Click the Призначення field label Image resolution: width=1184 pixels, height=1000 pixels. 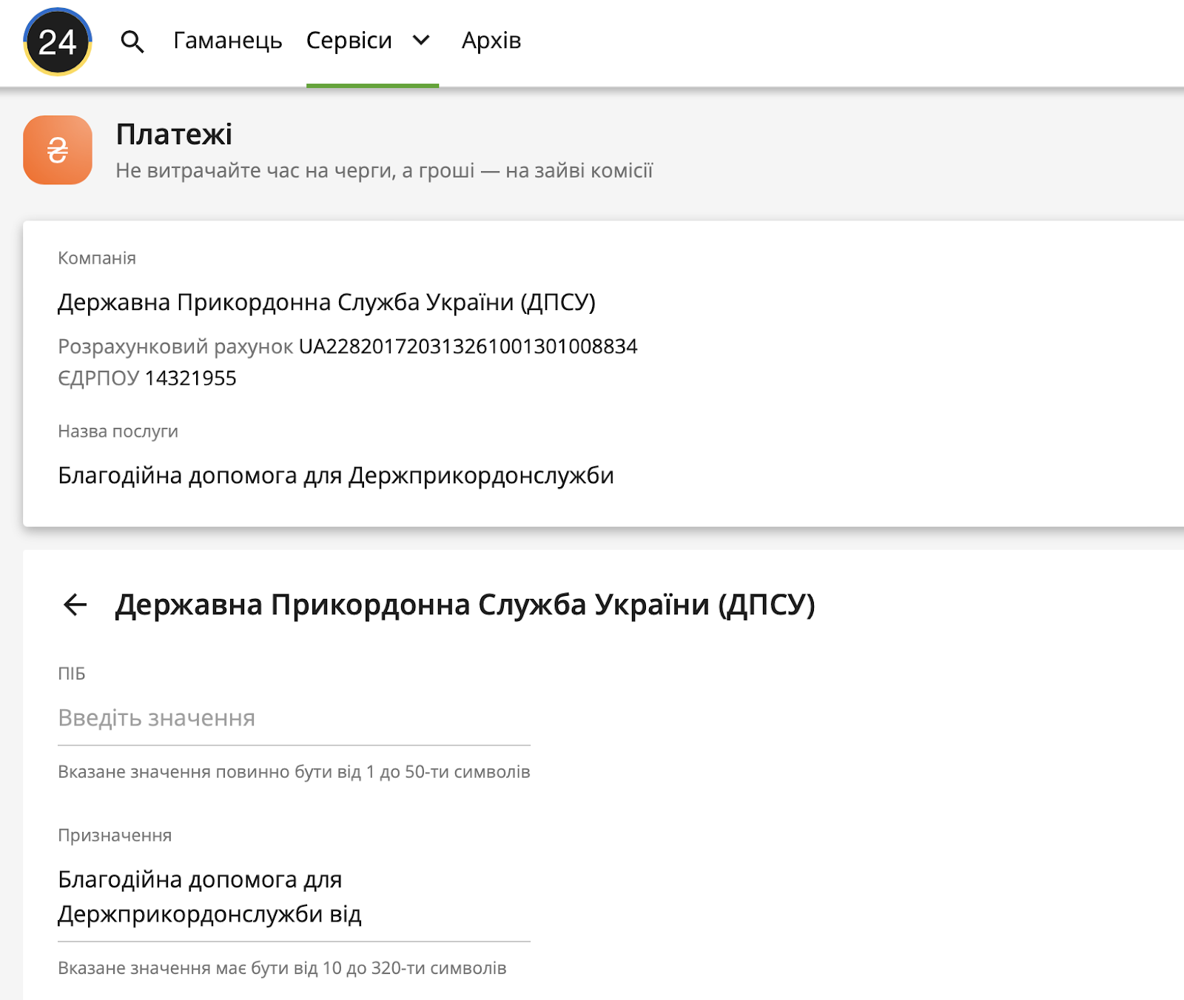tap(115, 836)
